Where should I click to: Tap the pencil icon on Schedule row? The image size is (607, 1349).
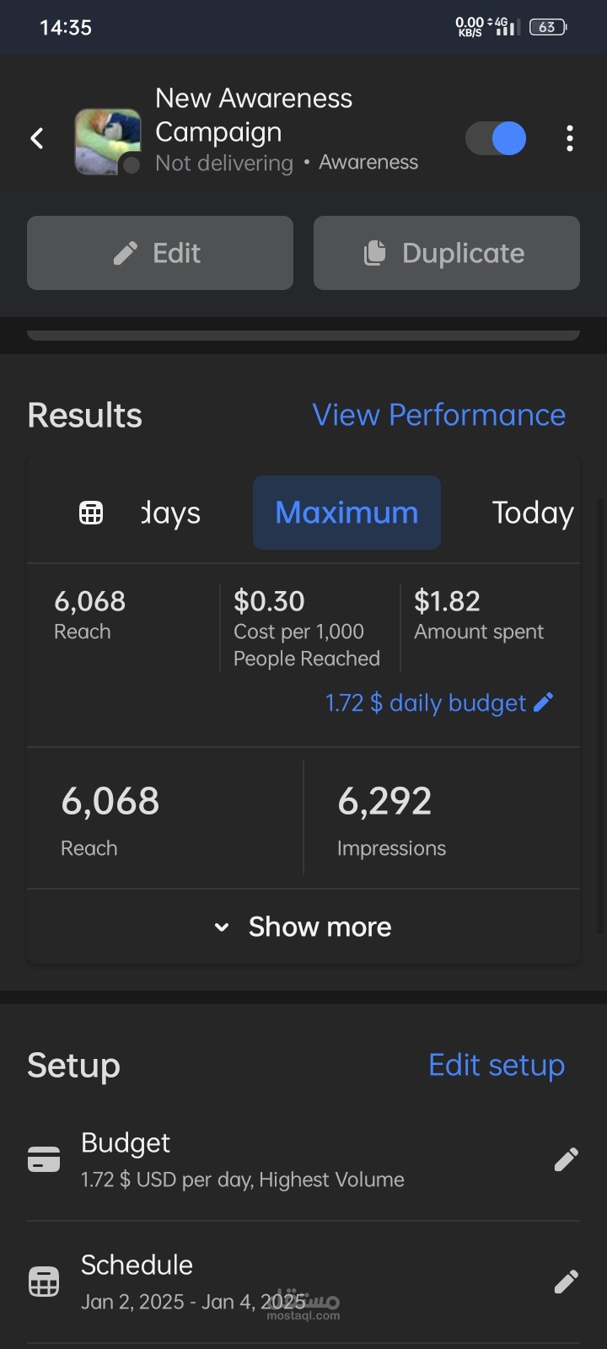click(x=566, y=1282)
